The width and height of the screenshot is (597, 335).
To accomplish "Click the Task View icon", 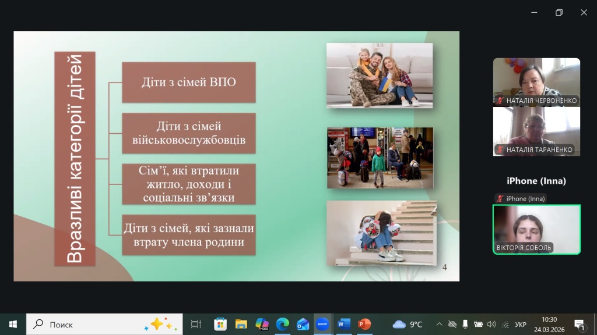I will pyautogui.click(x=196, y=324).
